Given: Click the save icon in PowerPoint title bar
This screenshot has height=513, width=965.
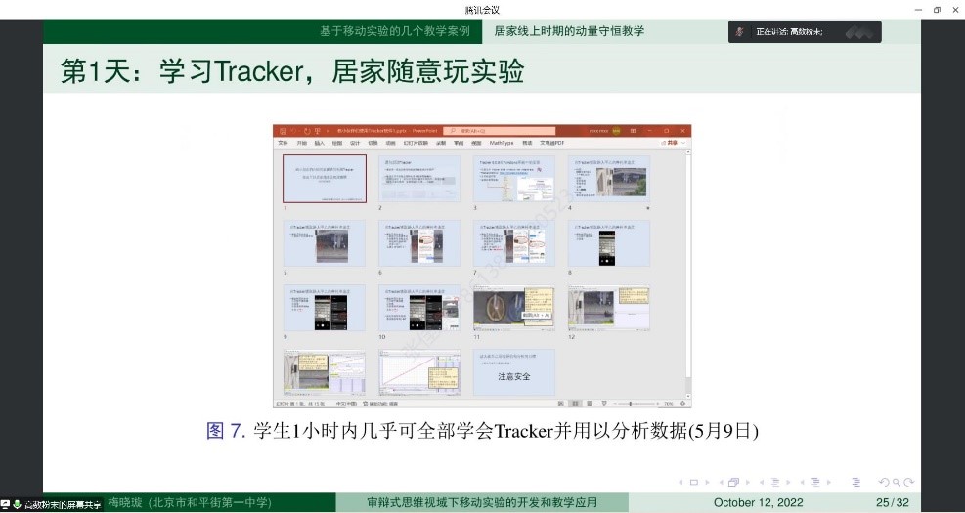Looking at the screenshot, I should (x=281, y=130).
